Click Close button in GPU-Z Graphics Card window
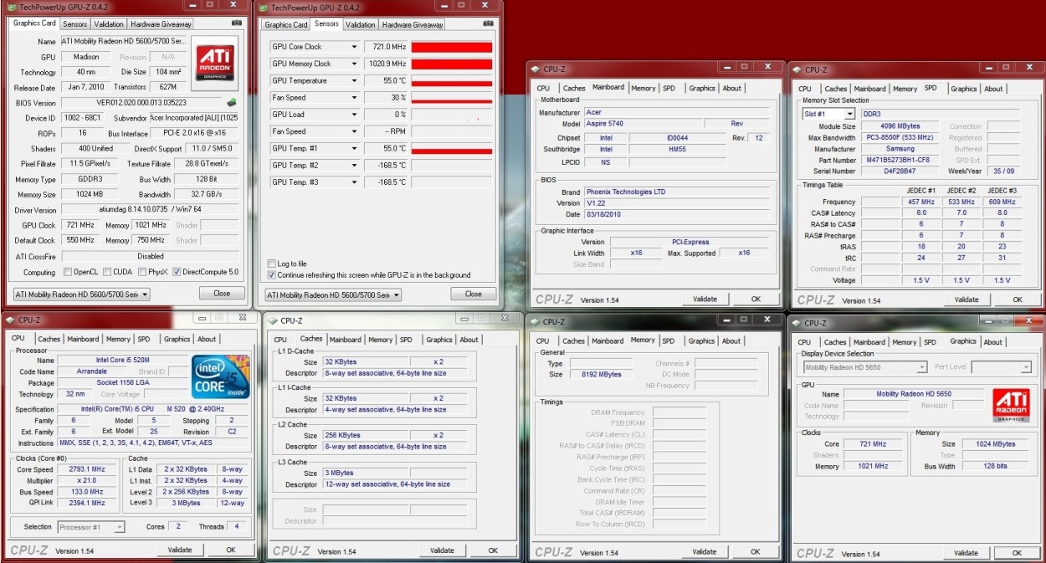This screenshot has width=1046, height=563. pos(222,294)
